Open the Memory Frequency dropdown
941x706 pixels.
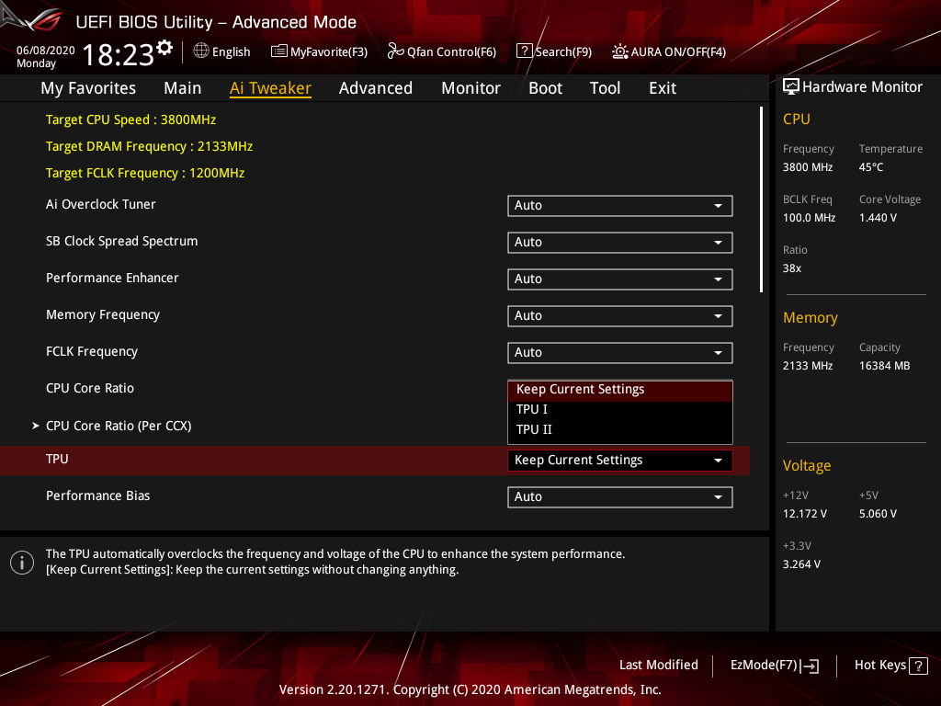click(x=620, y=316)
